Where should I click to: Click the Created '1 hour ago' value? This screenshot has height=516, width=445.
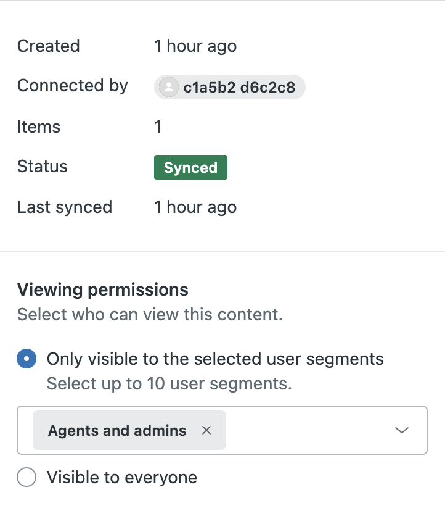(x=195, y=46)
